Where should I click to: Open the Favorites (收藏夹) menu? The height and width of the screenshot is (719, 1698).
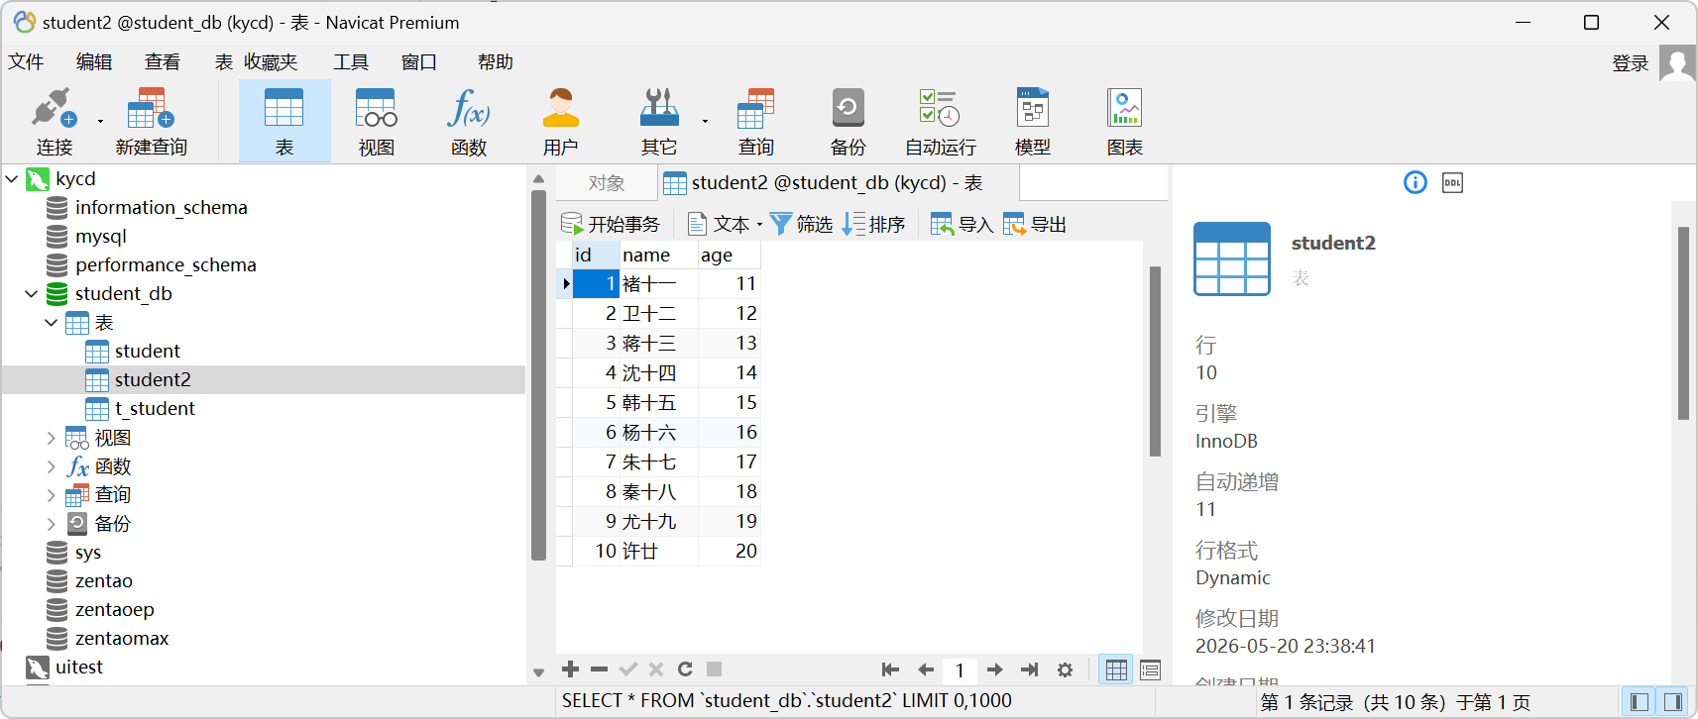coord(271,62)
